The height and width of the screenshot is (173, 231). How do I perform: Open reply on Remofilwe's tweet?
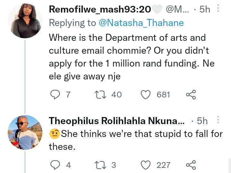pos(55,95)
